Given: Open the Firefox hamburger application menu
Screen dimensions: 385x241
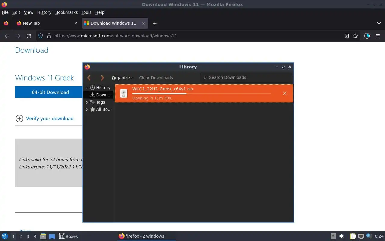Looking at the screenshot, I should coord(378,36).
